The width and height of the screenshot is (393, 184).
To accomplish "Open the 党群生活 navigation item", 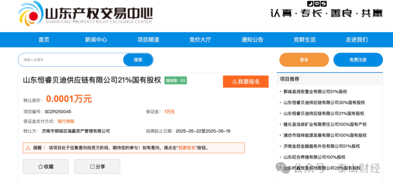I will [305, 40].
